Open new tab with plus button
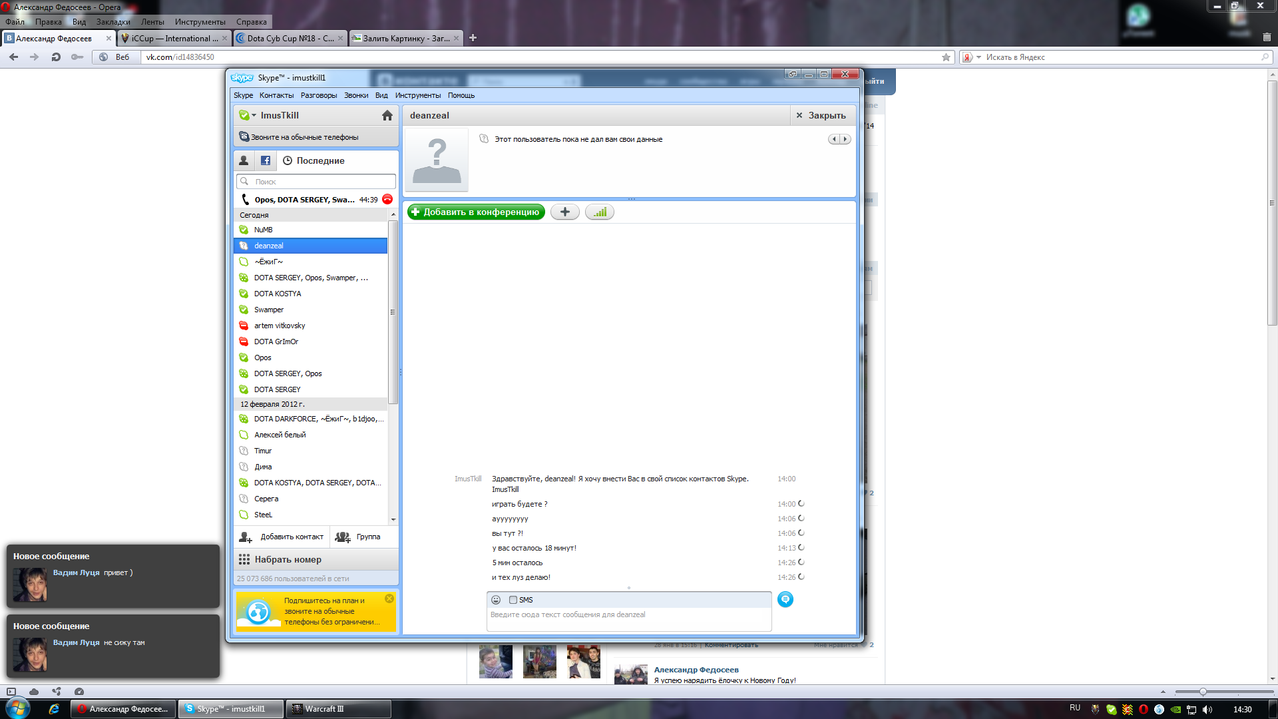This screenshot has width=1278, height=719. (x=473, y=38)
